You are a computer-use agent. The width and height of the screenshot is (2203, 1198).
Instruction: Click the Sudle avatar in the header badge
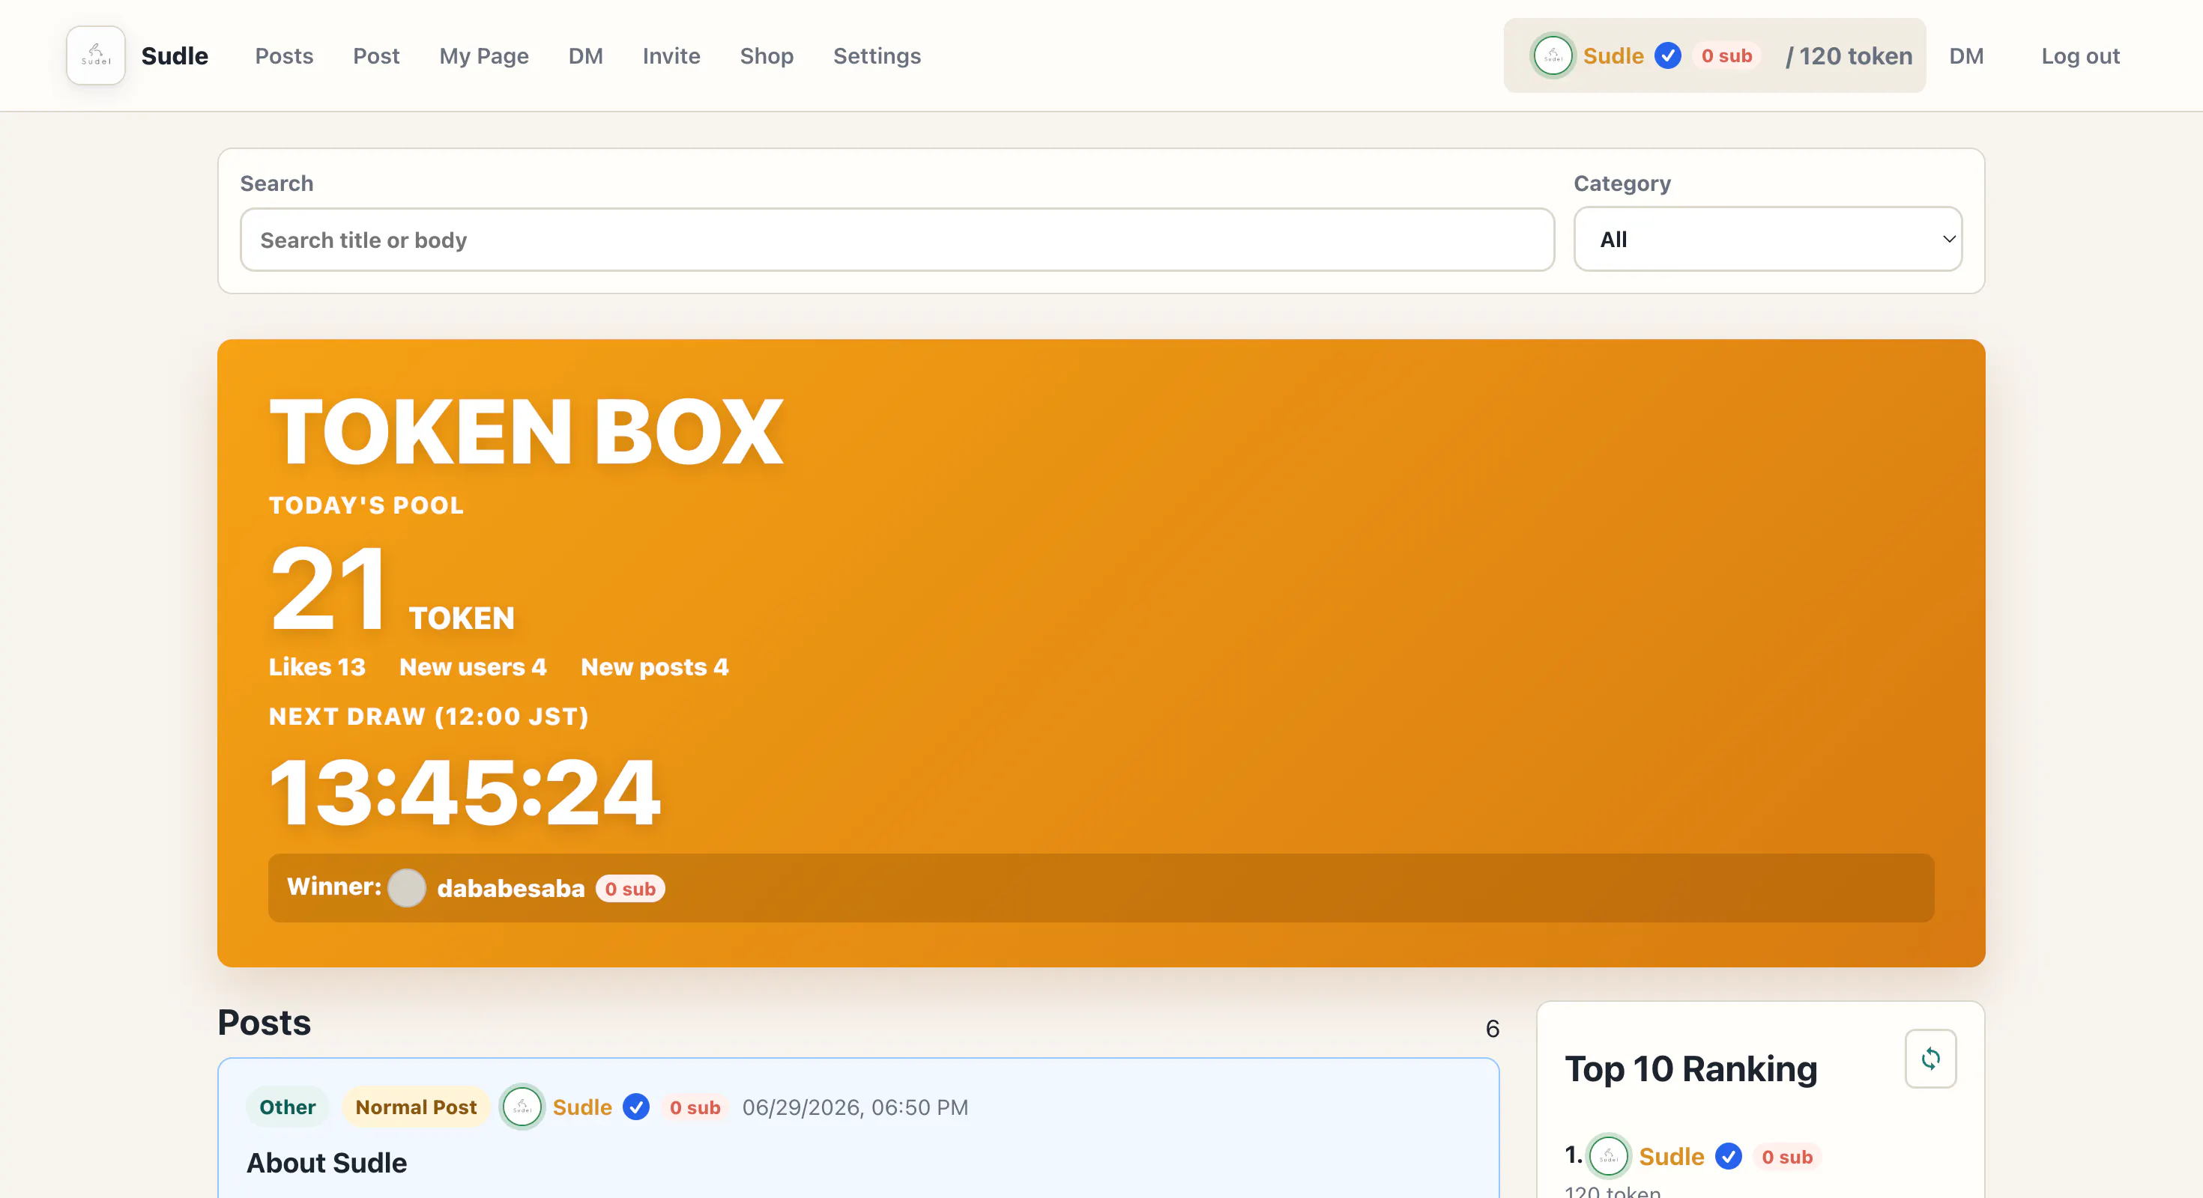point(1553,55)
